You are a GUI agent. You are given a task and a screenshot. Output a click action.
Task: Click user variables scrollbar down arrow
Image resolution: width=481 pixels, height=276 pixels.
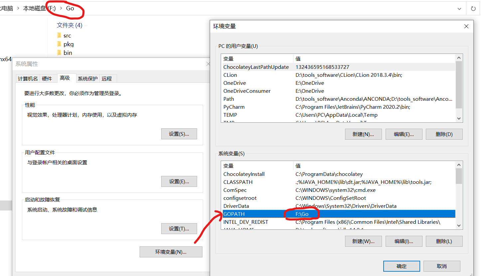459,118
